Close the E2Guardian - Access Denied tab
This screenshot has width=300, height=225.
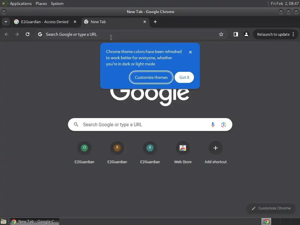(x=75, y=22)
